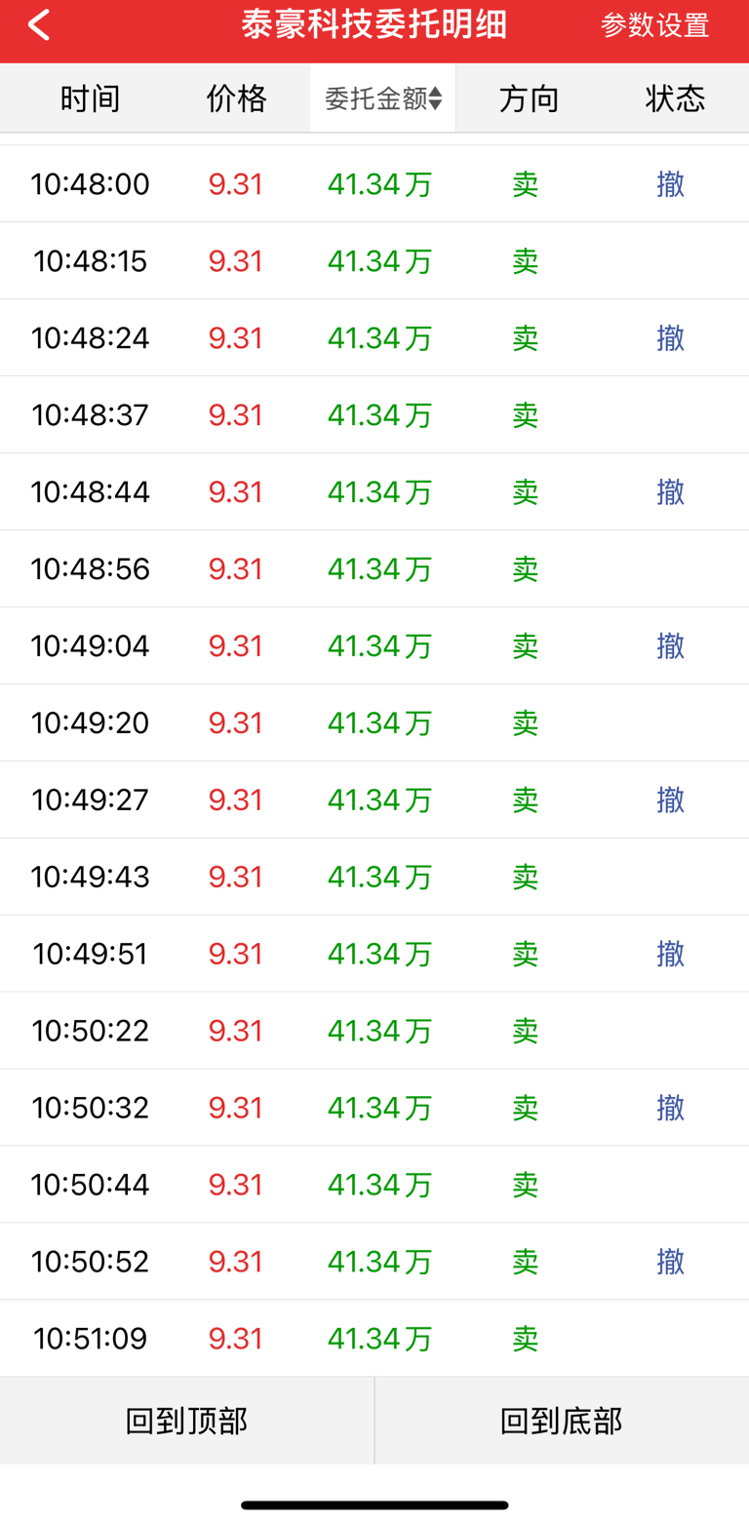
Task: Select the 状态 column header
Action: point(675,98)
